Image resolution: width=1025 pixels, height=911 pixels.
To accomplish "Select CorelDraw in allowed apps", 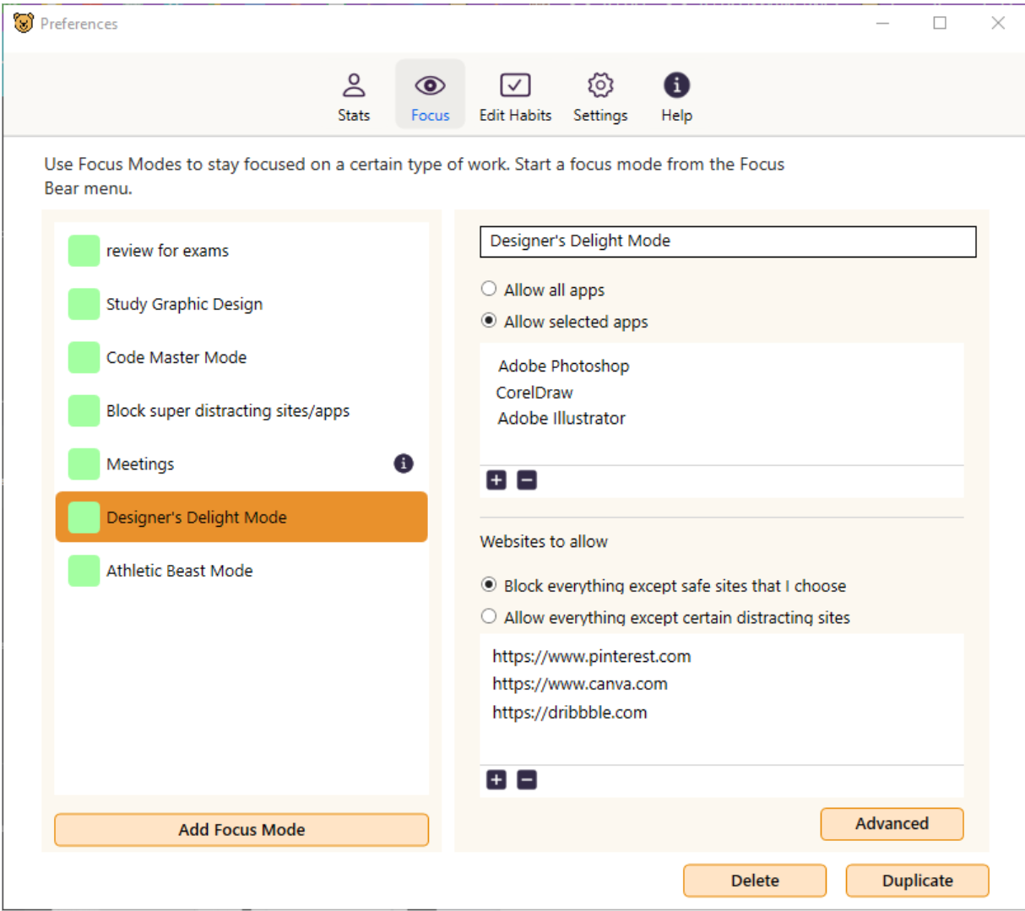I will [x=534, y=393].
